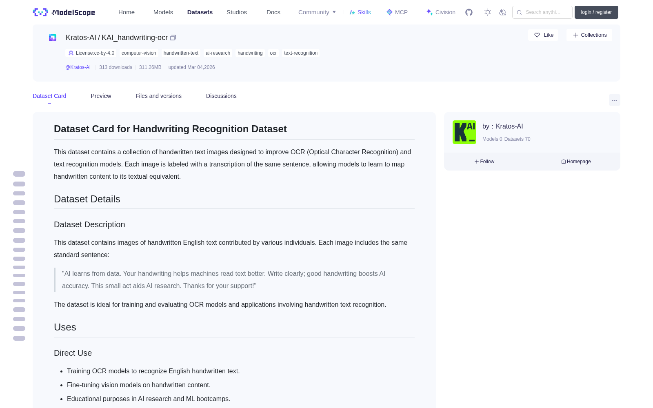
Task: Click the '311.26MB' size text
Action: point(150,67)
